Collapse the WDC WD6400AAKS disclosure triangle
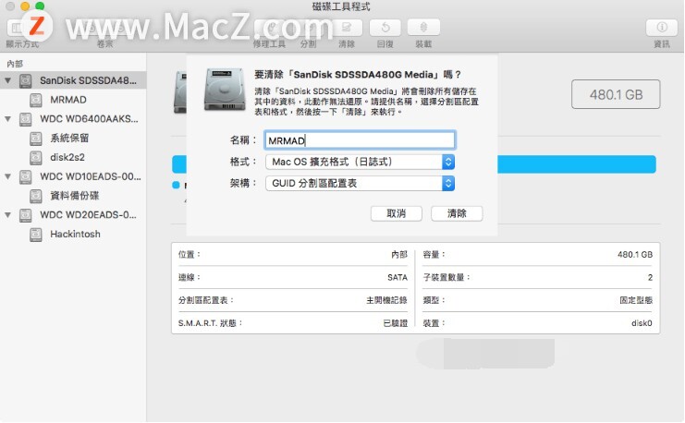The image size is (685, 423). click(7, 119)
